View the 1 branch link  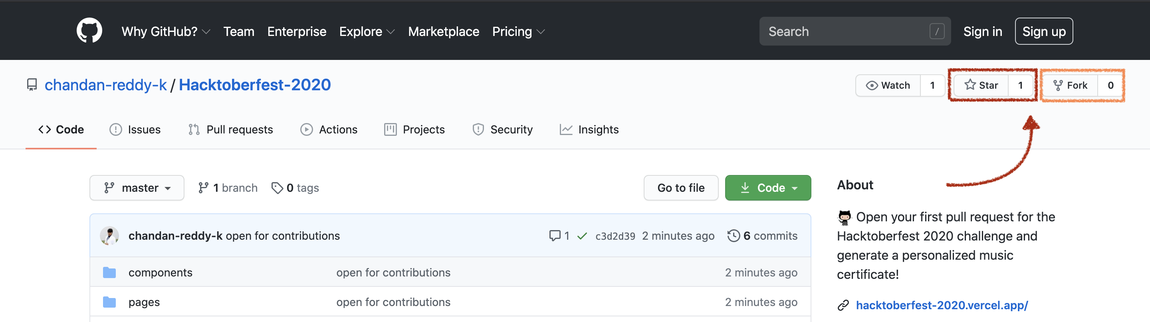pyautogui.click(x=228, y=188)
